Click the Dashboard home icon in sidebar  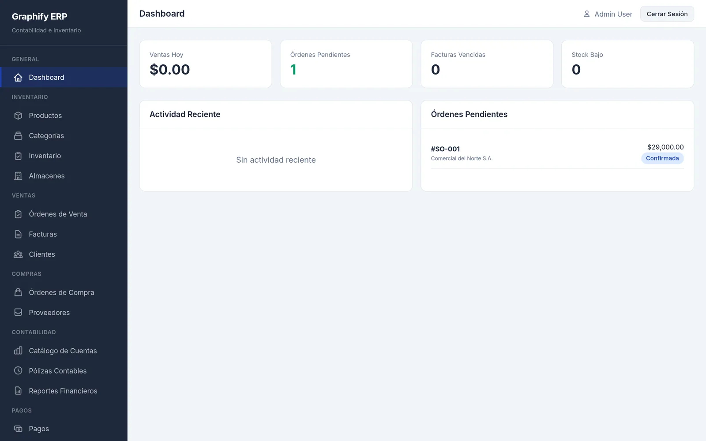tap(18, 78)
